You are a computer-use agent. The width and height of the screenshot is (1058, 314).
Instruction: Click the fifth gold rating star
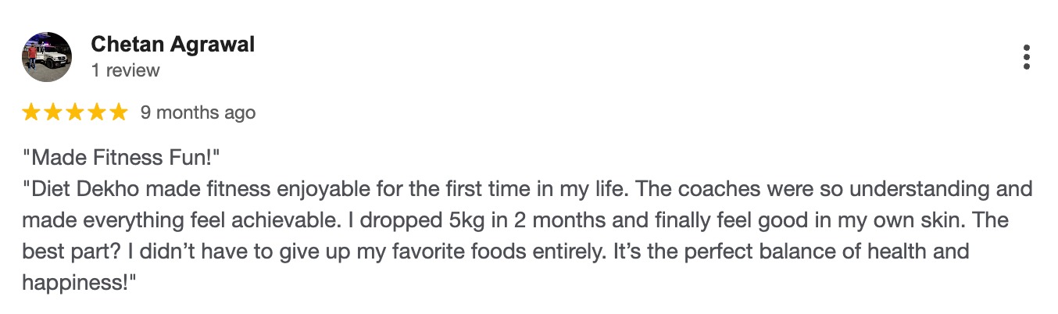click(119, 112)
